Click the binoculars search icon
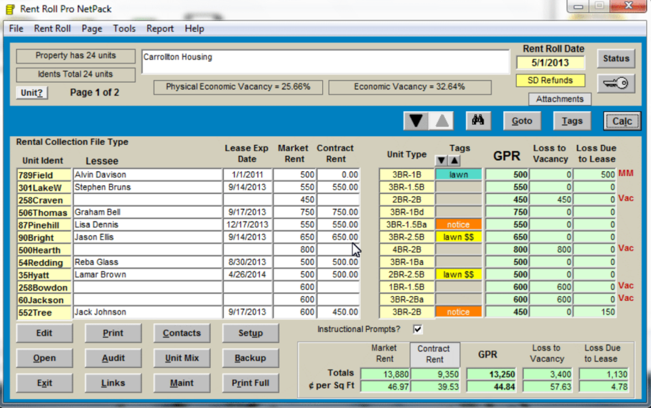The width and height of the screenshot is (651, 408). [x=479, y=120]
